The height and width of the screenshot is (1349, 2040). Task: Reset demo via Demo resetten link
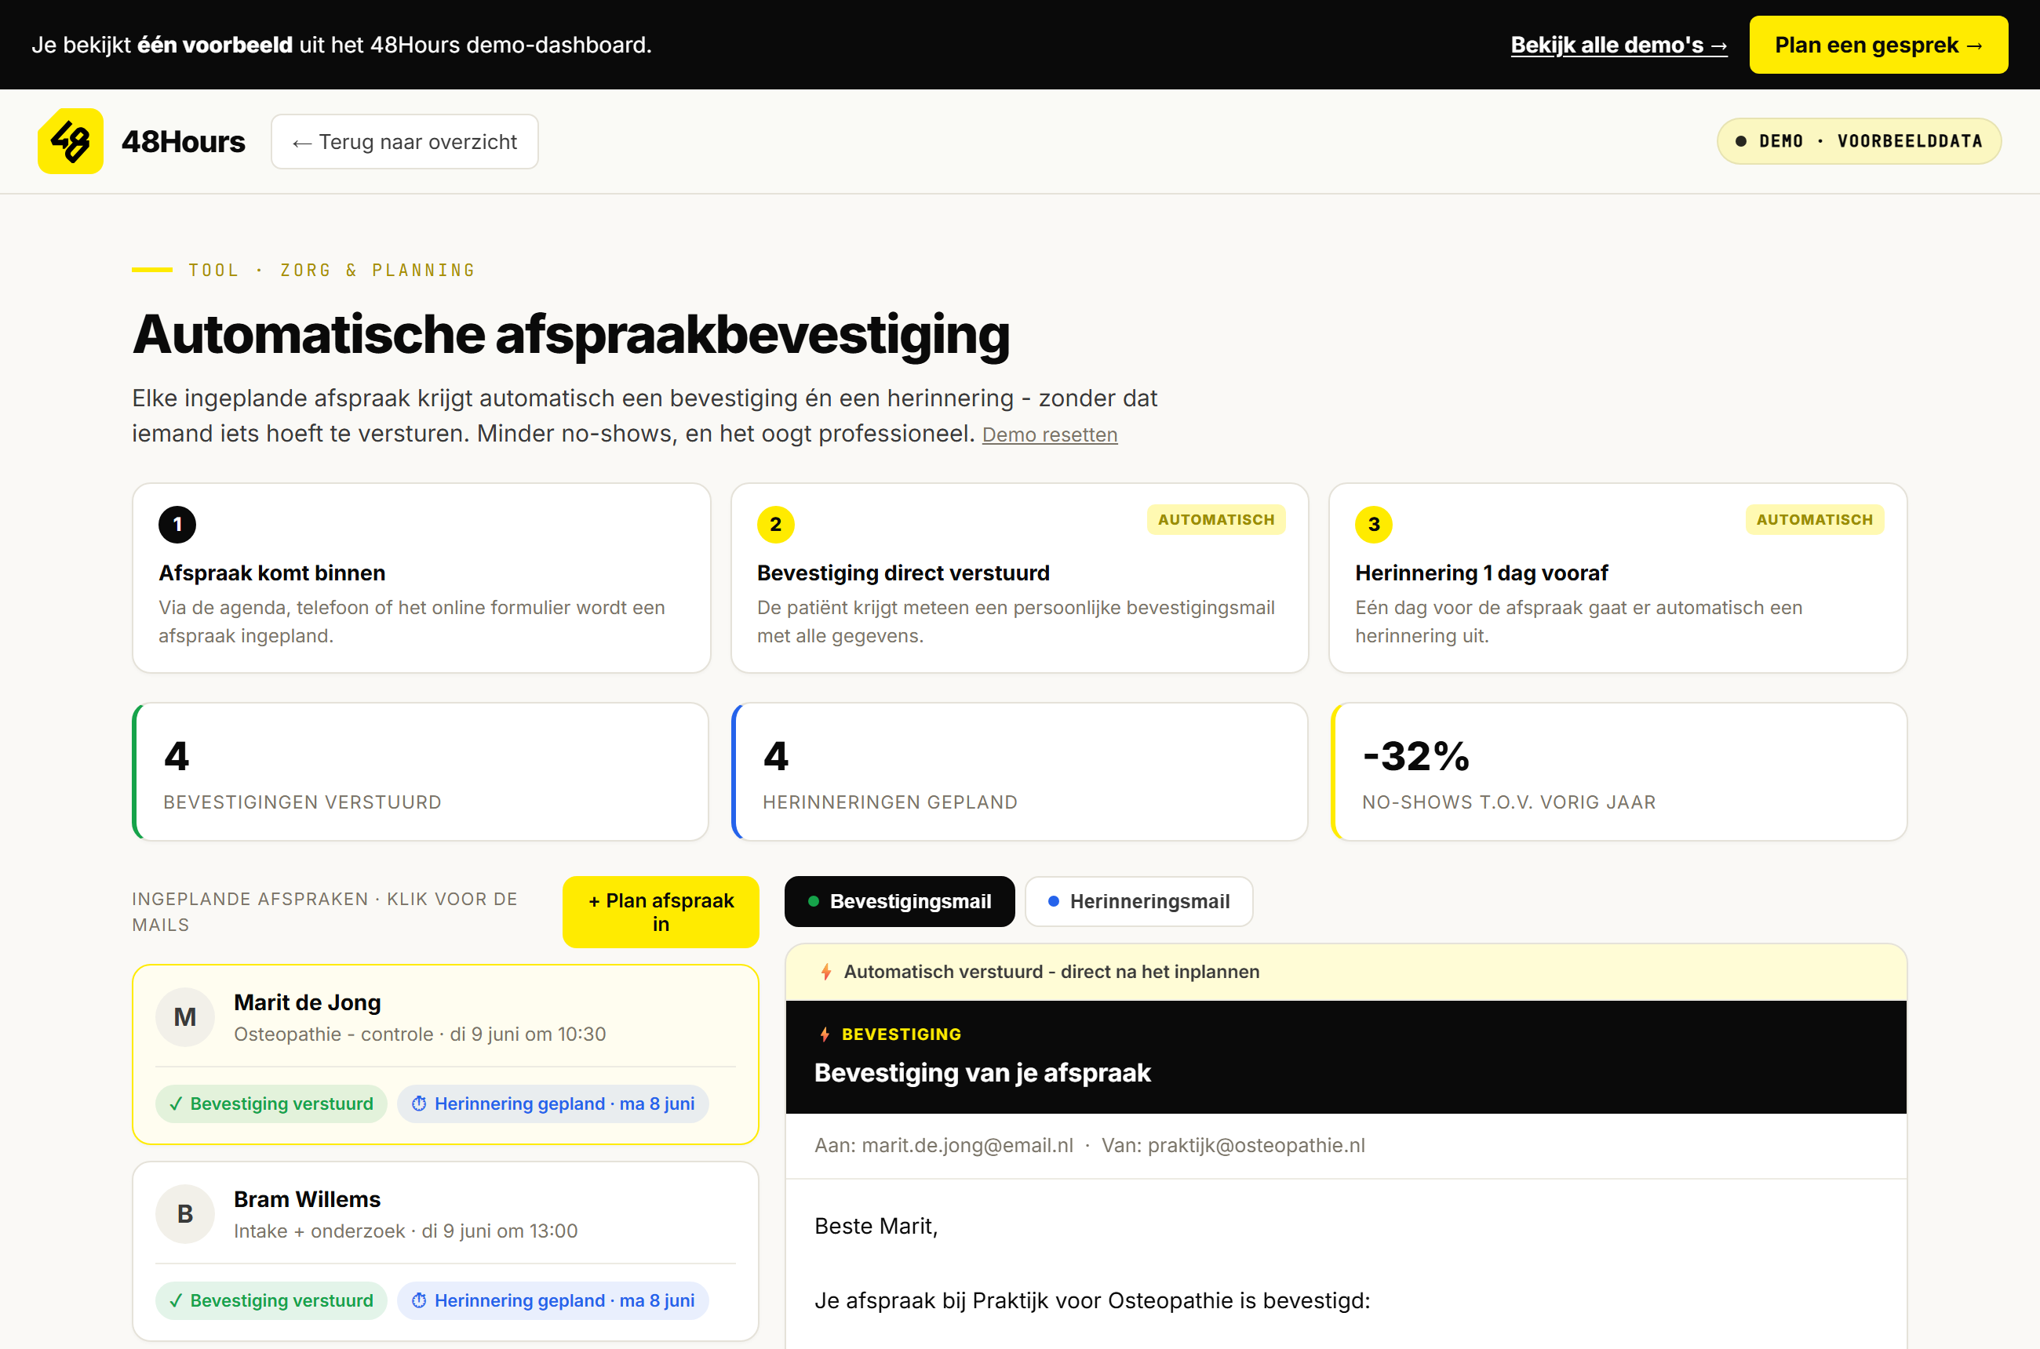point(1049,435)
